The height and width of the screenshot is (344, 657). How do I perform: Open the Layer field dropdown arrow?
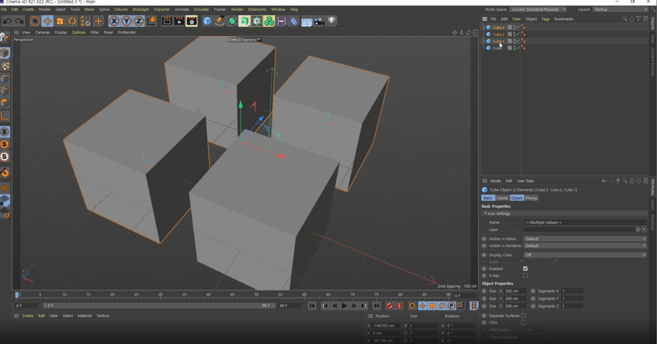coord(637,230)
